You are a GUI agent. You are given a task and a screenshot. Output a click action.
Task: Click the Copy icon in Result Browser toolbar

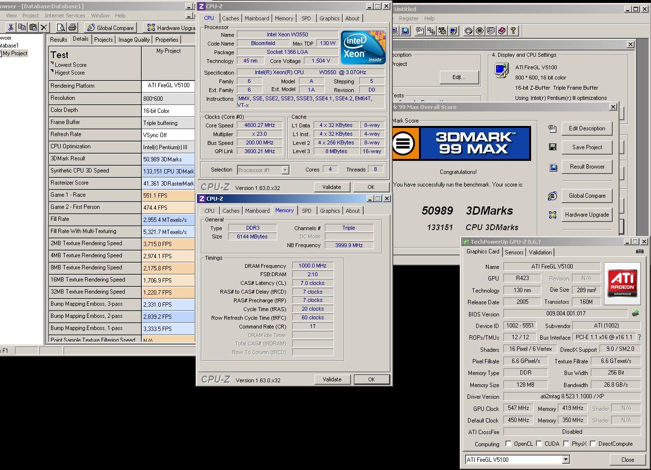click(21, 28)
